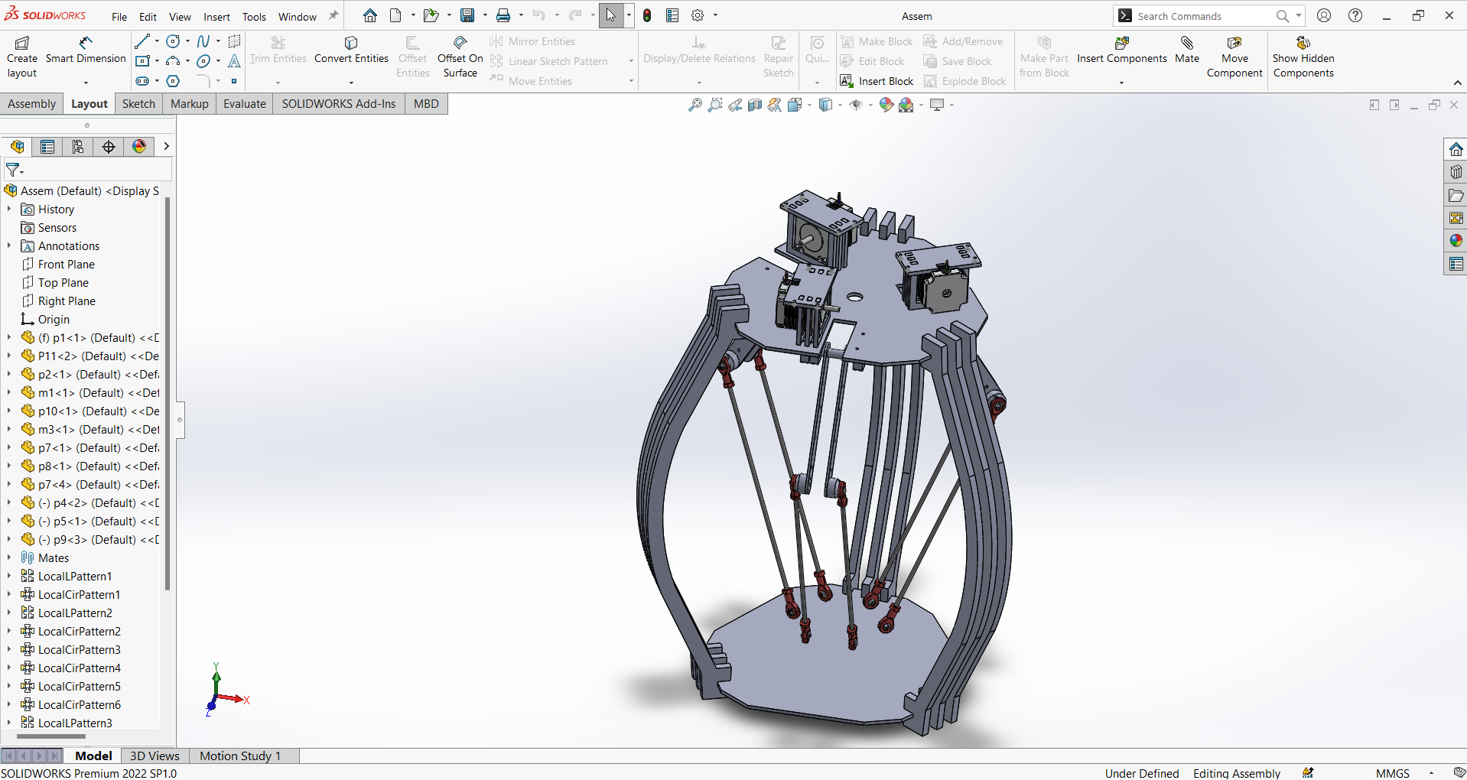Screen dimensions: 1467x780
Task: Select the Spline sketch tool
Action: [203, 41]
